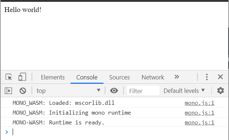Open the DevTools three-dot menu
This screenshot has height=140, width=229.
point(207,77)
